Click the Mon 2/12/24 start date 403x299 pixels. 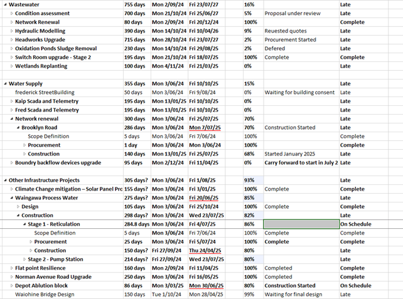click(168, 163)
